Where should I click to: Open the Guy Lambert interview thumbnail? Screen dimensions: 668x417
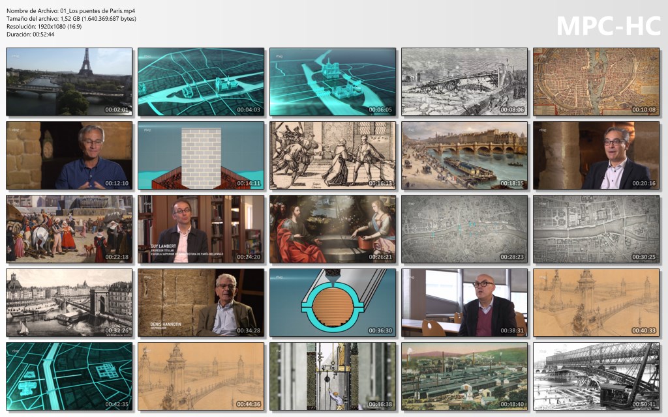pos(201,229)
